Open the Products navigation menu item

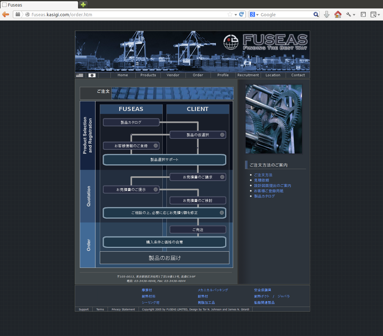[148, 75]
